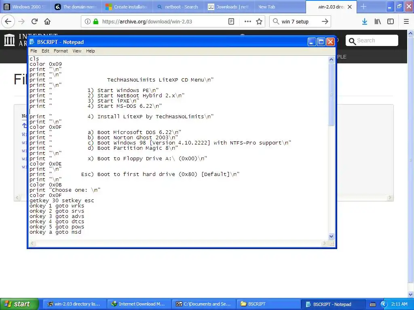414x310 pixels.
Task: Open the Notepad Edit menu
Action: click(45, 51)
